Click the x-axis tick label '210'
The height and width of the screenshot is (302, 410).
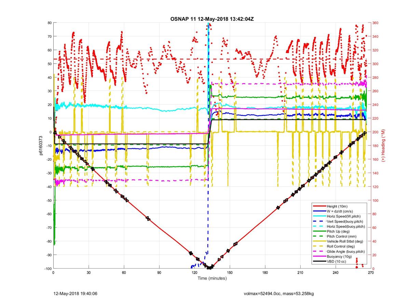point(300,273)
